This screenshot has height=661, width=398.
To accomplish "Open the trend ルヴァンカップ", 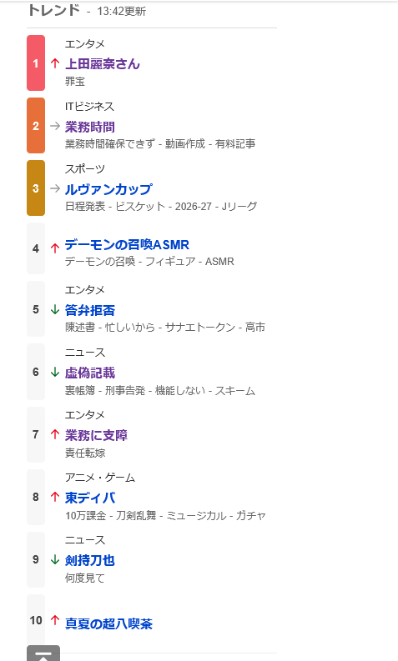I will pos(108,189).
